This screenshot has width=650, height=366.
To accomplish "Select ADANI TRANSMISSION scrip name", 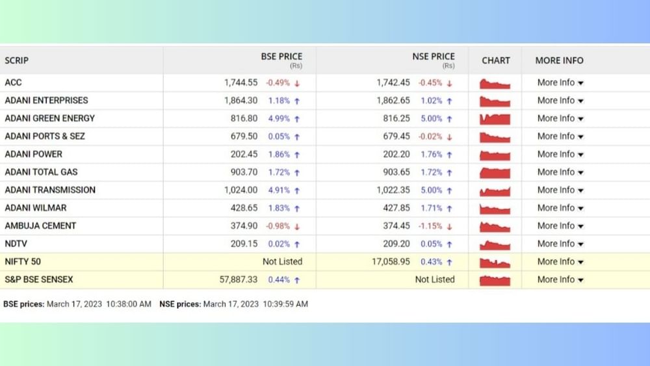I will coord(50,190).
